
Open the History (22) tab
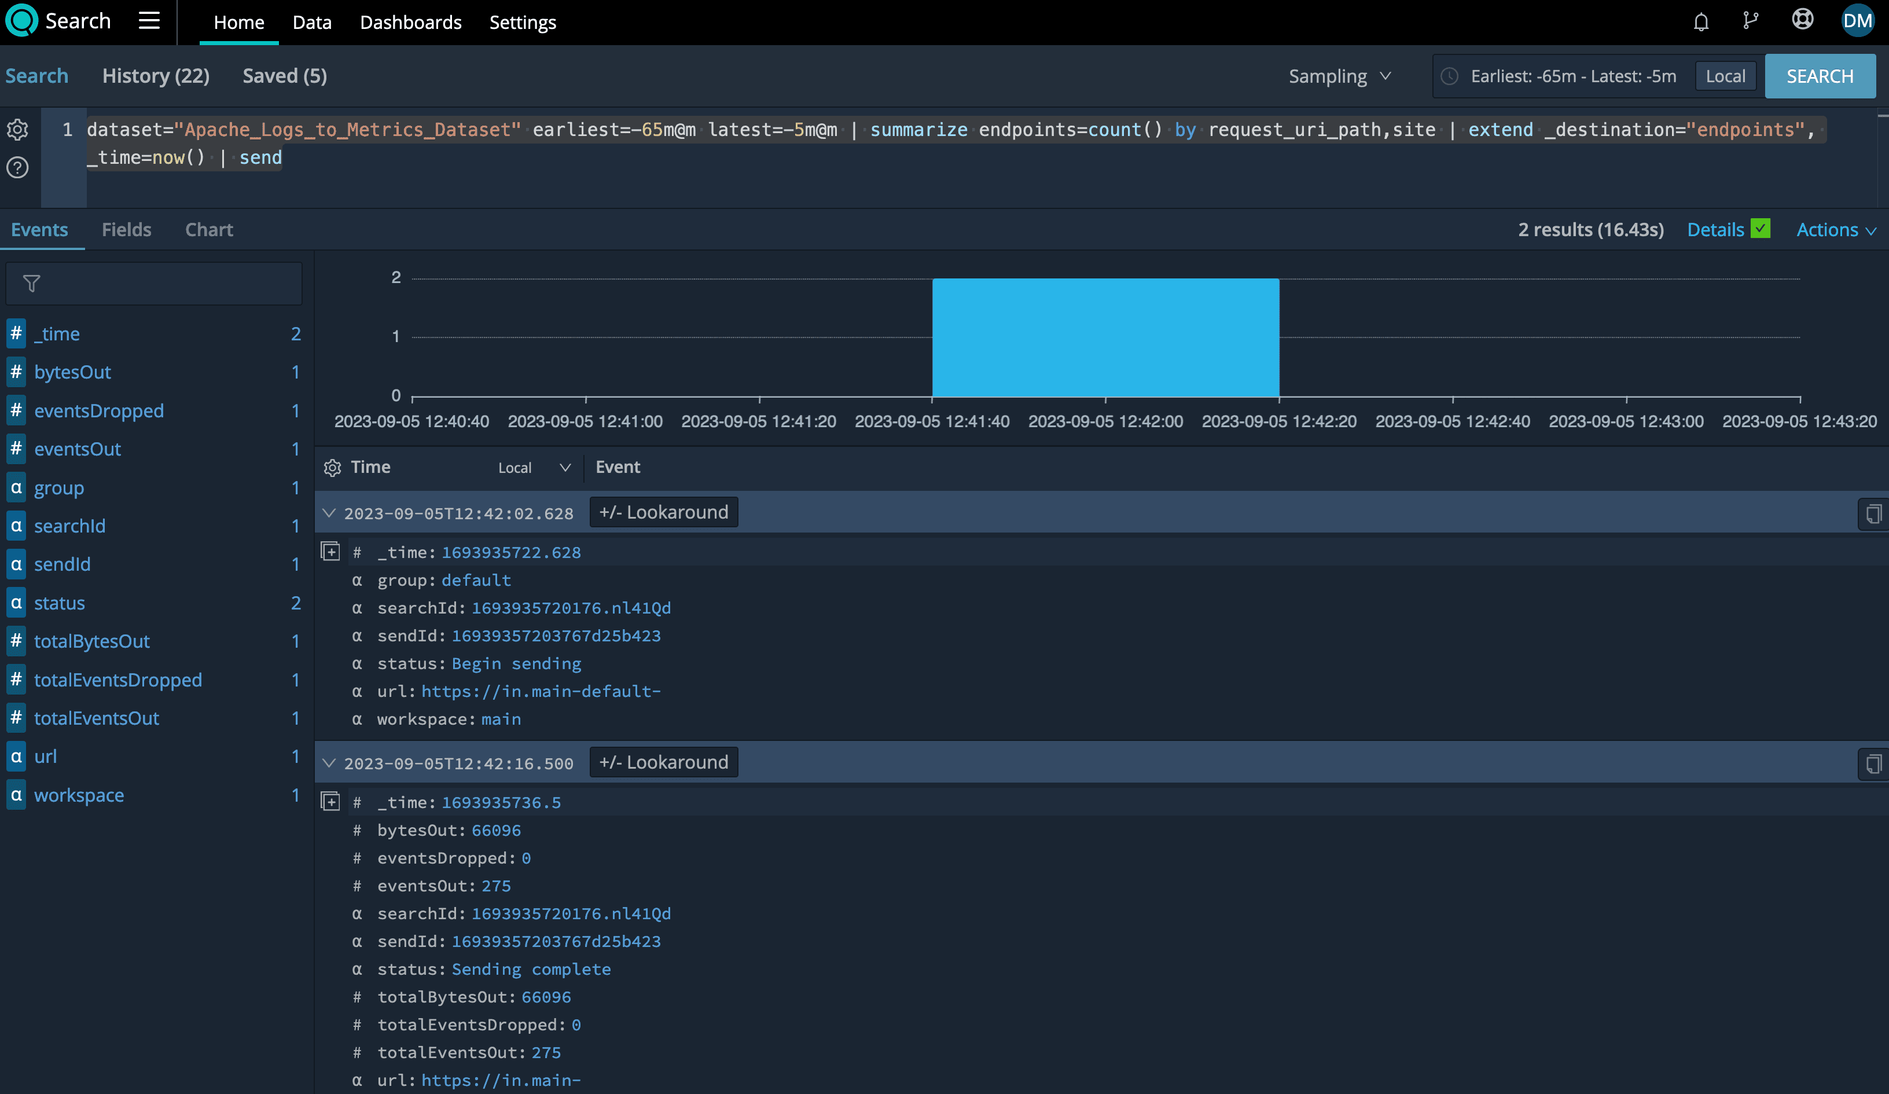click(156, 76)
